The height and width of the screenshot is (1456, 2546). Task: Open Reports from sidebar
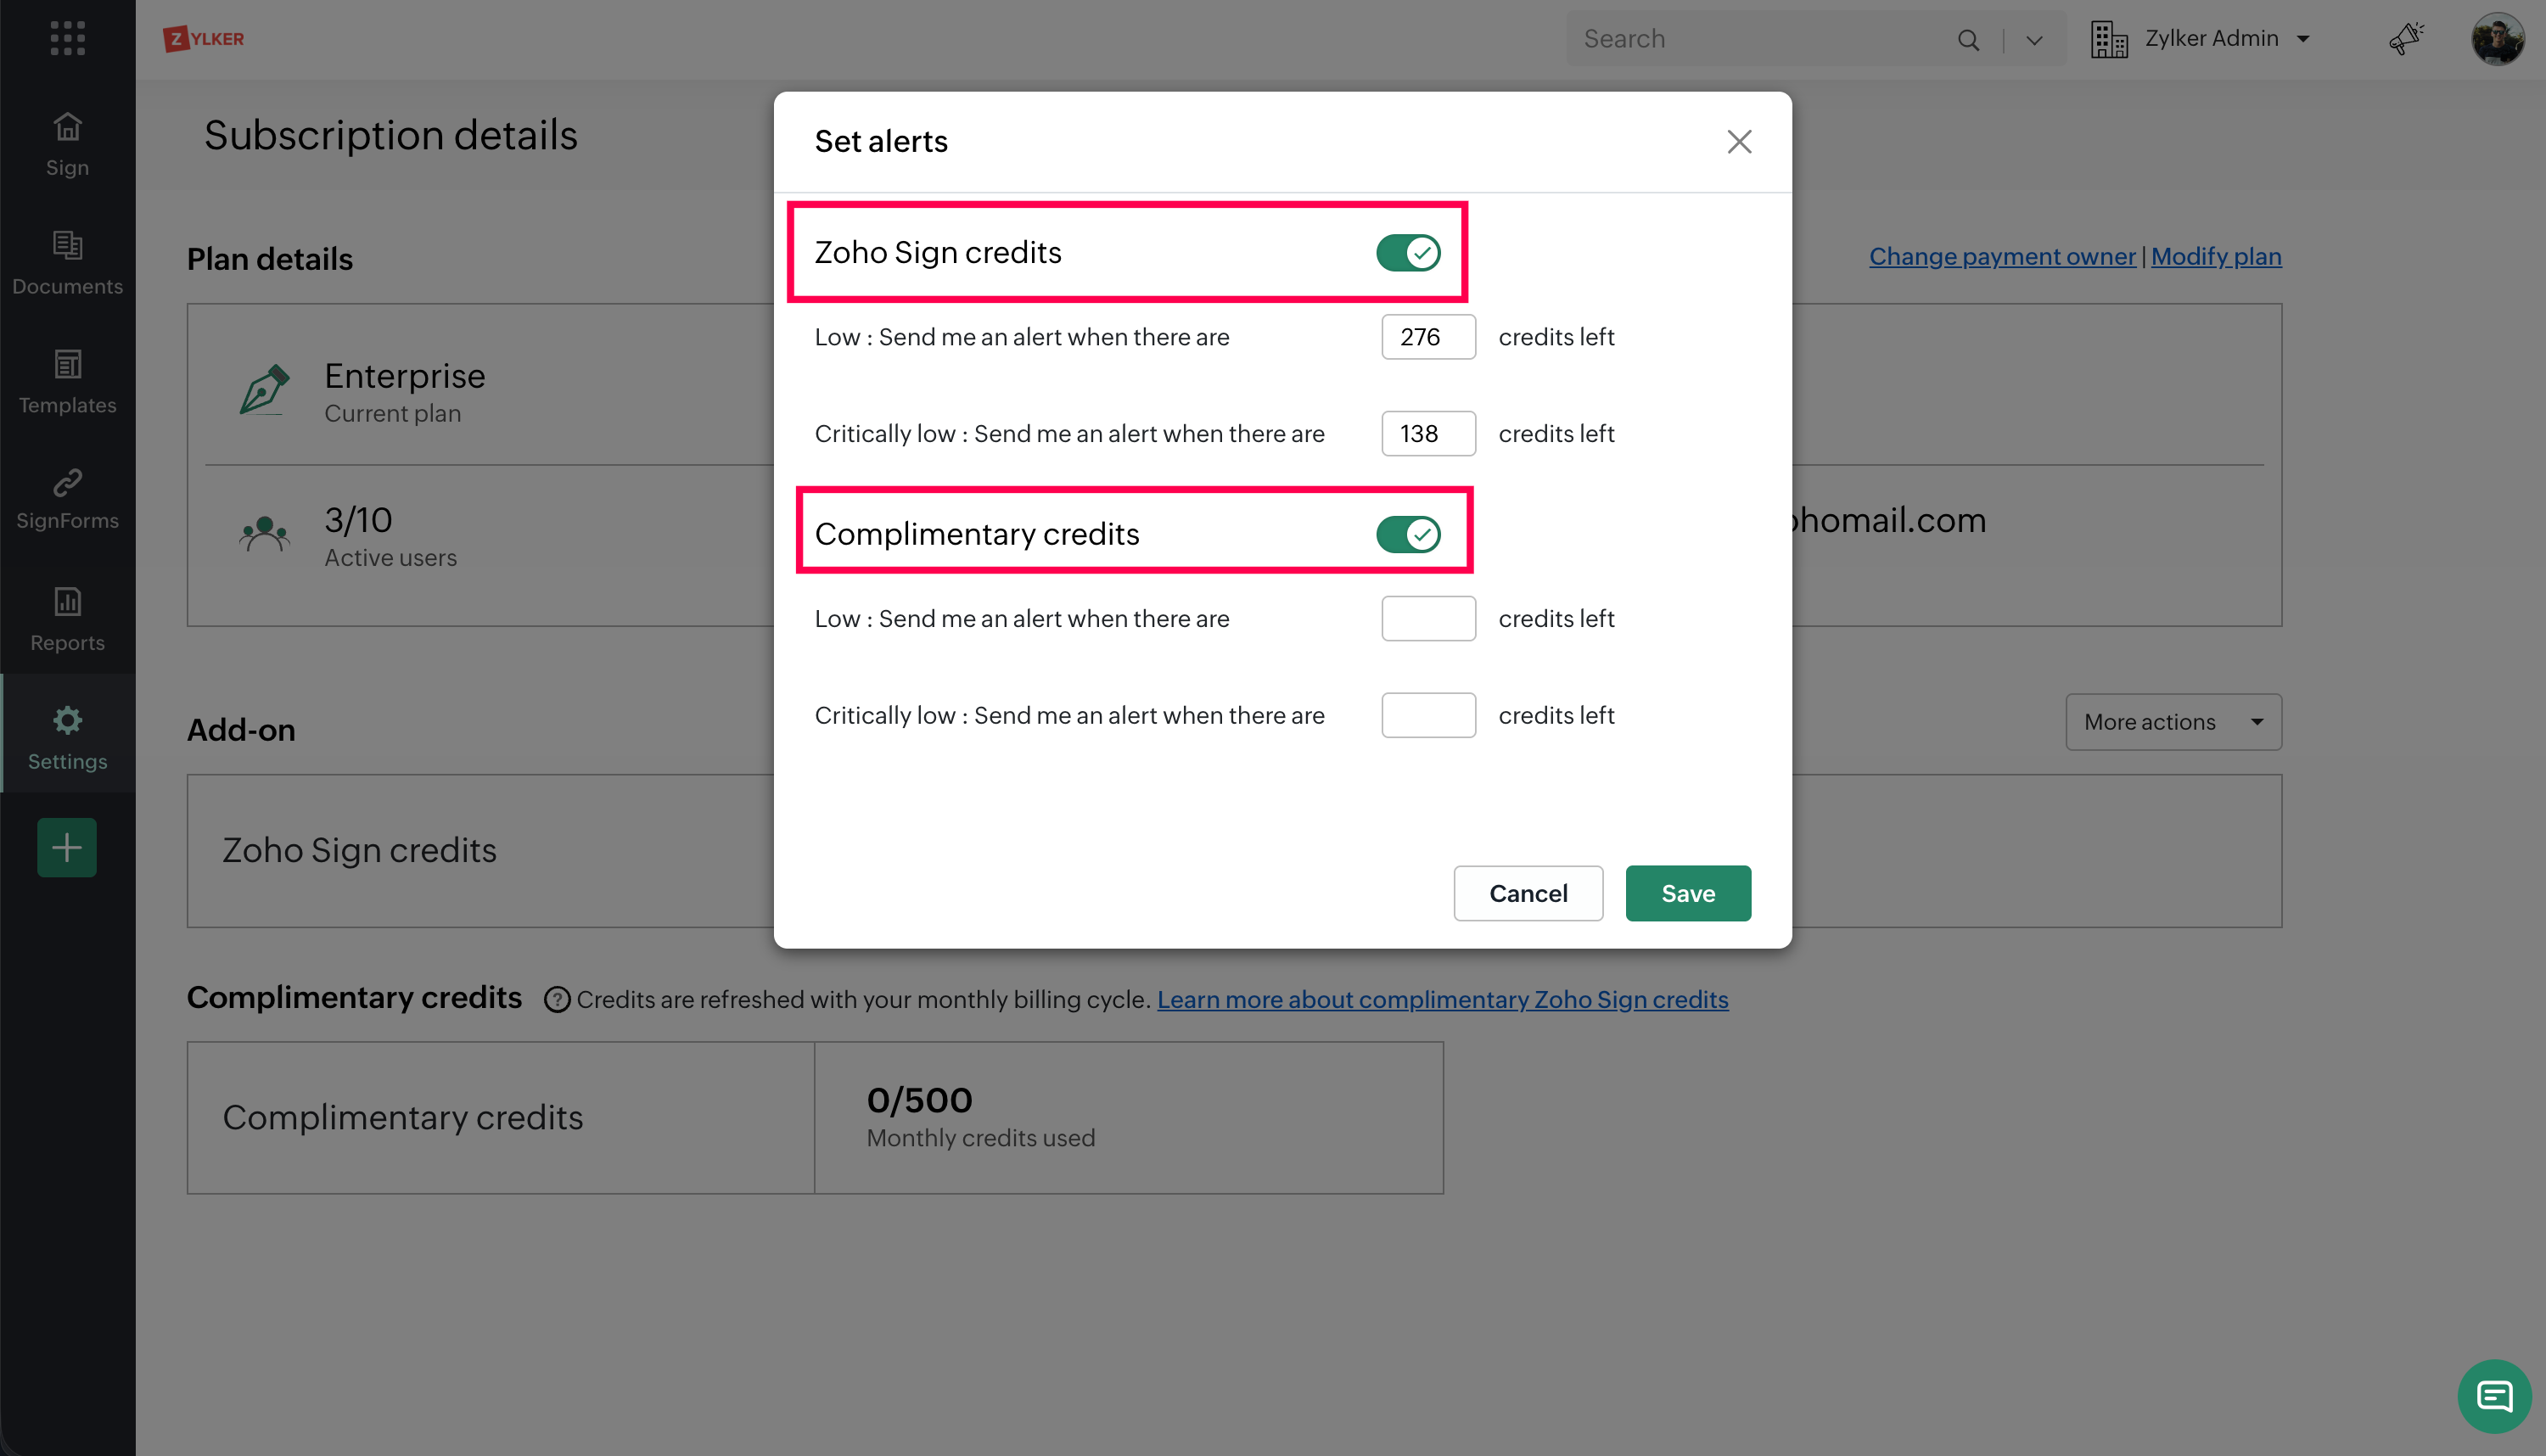(x=67, y=619)
